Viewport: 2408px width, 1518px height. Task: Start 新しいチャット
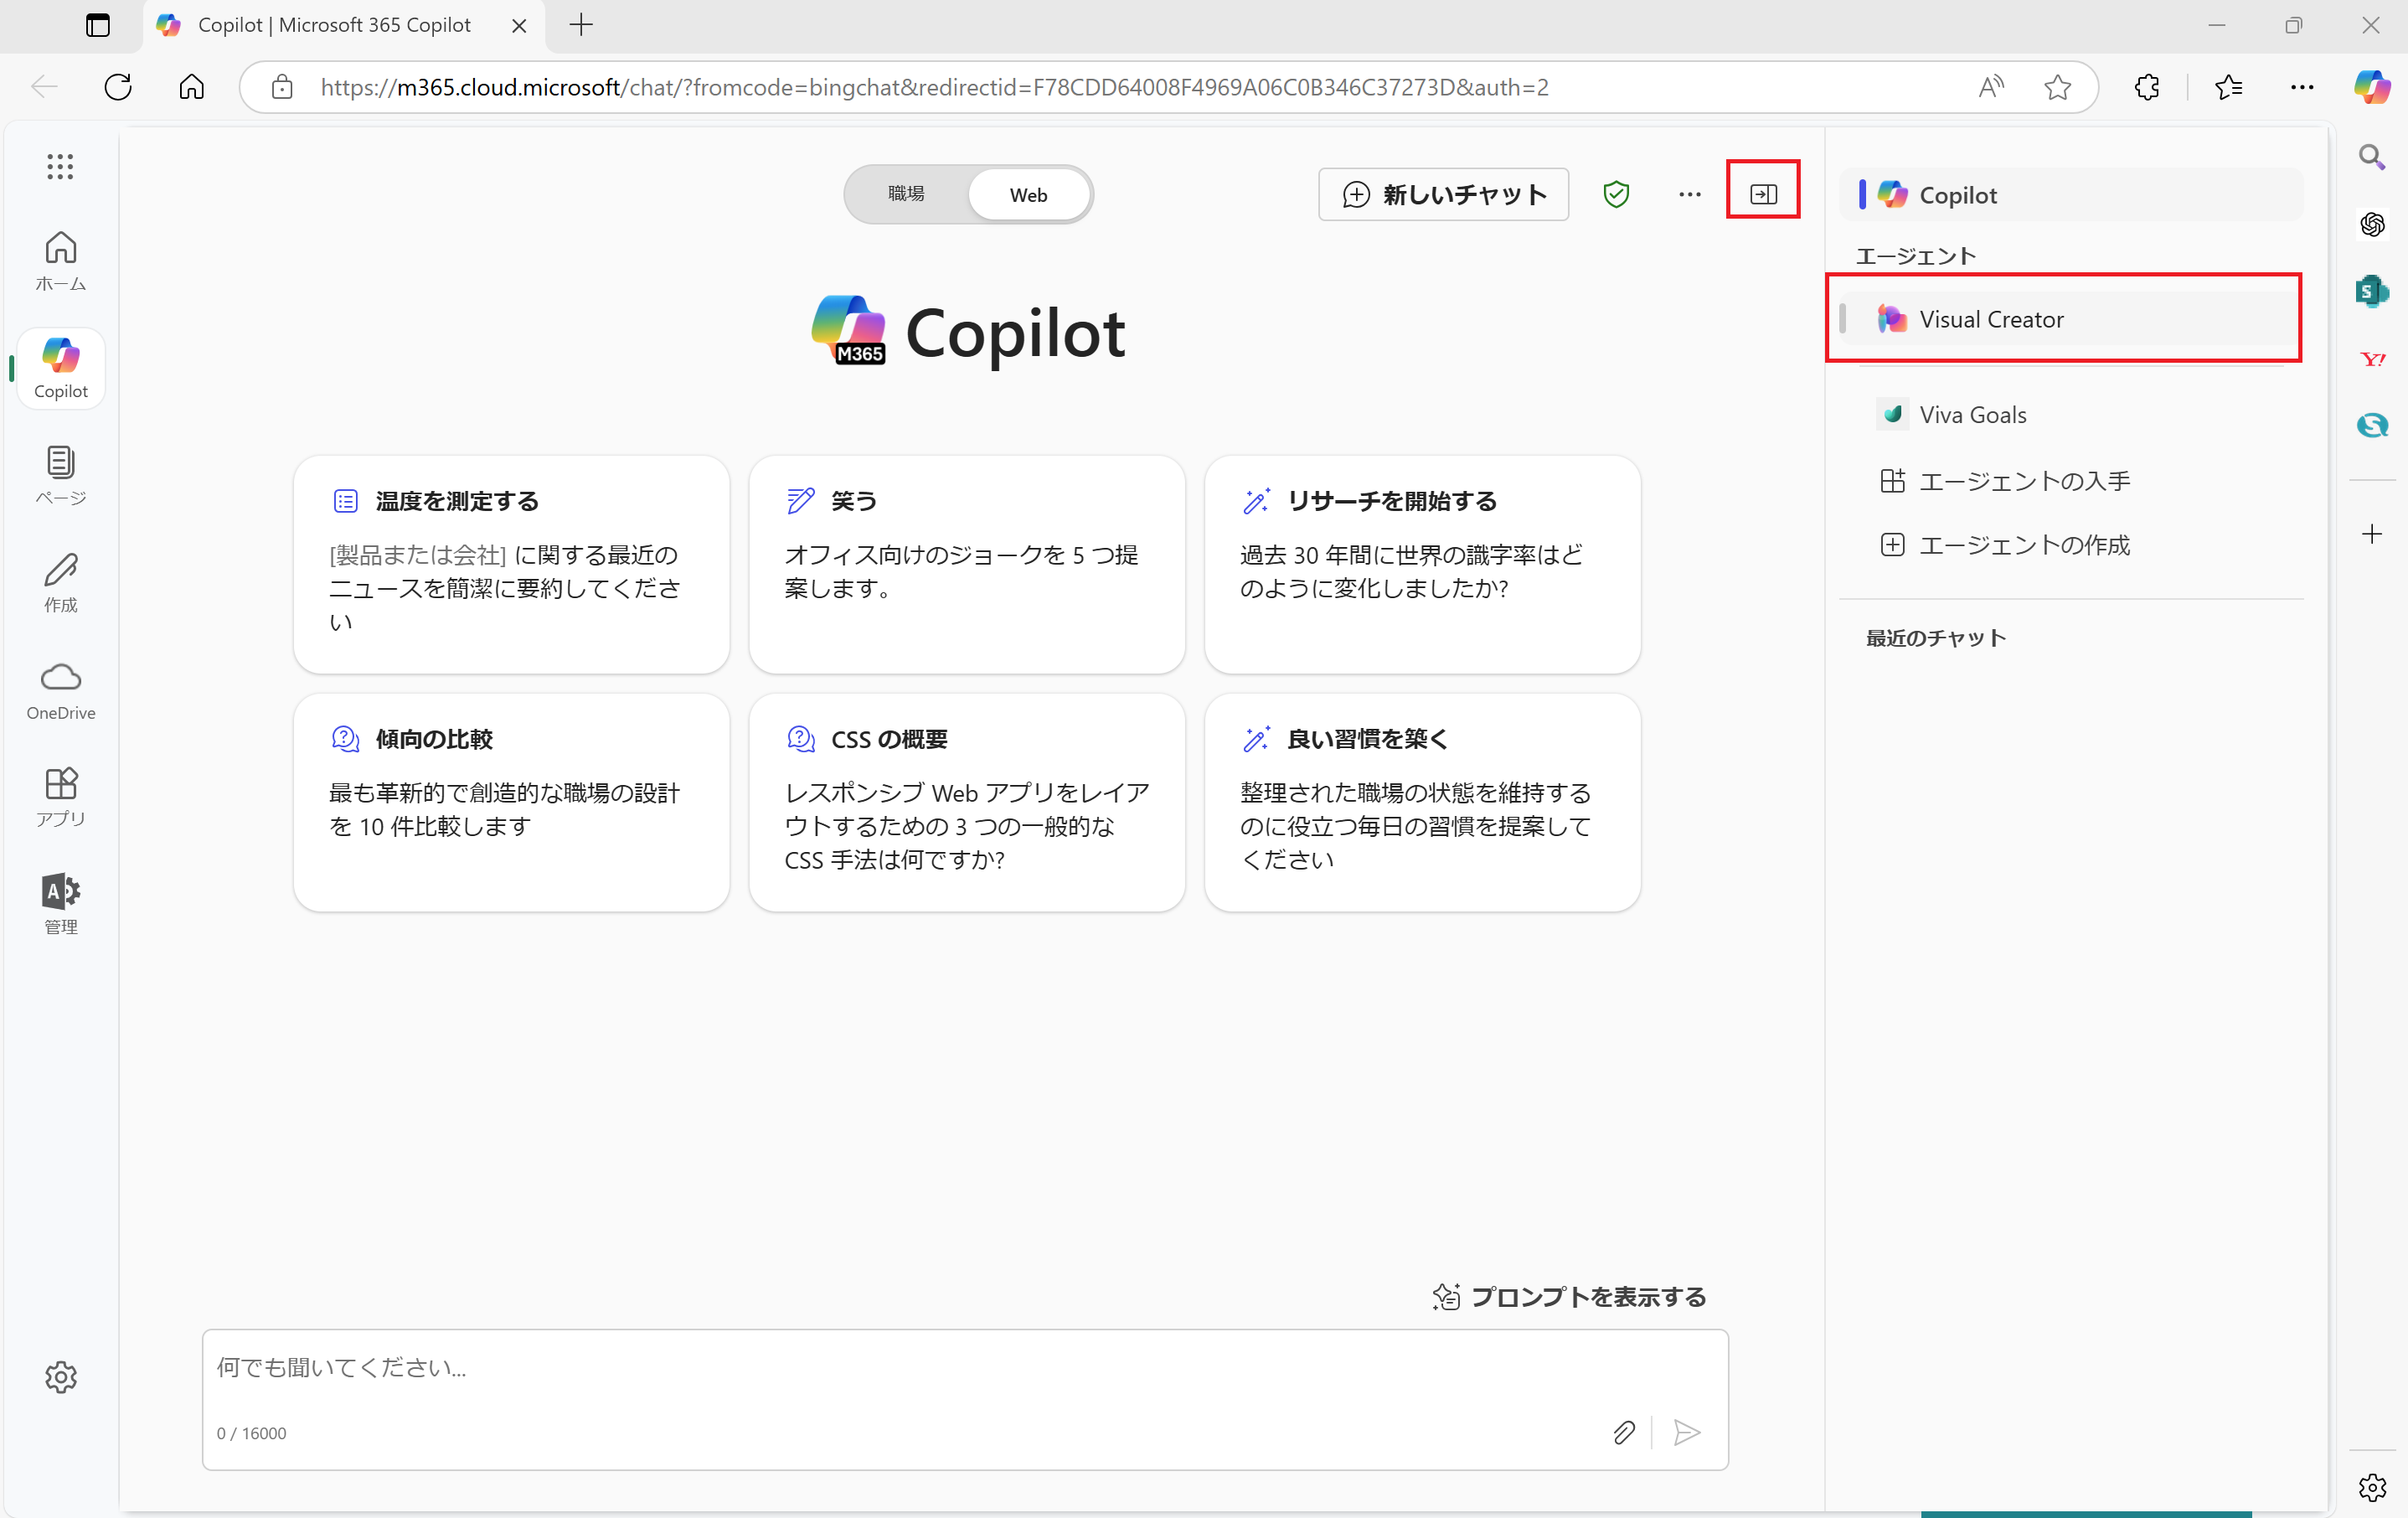point(1443,194)
